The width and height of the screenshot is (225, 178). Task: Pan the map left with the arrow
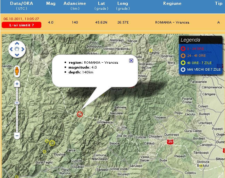11,49
